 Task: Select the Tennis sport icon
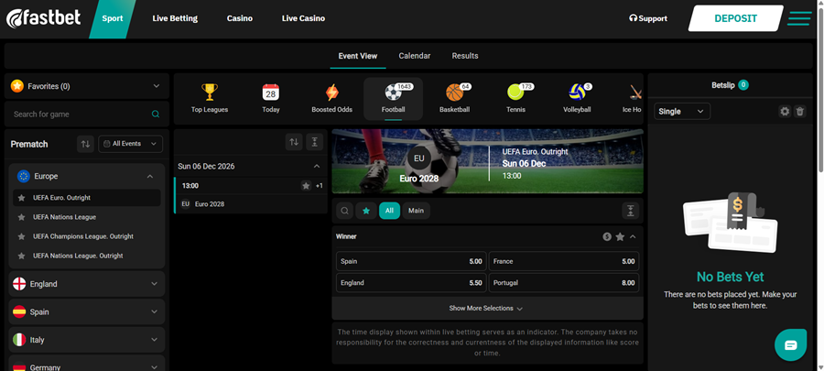[515, 93]
